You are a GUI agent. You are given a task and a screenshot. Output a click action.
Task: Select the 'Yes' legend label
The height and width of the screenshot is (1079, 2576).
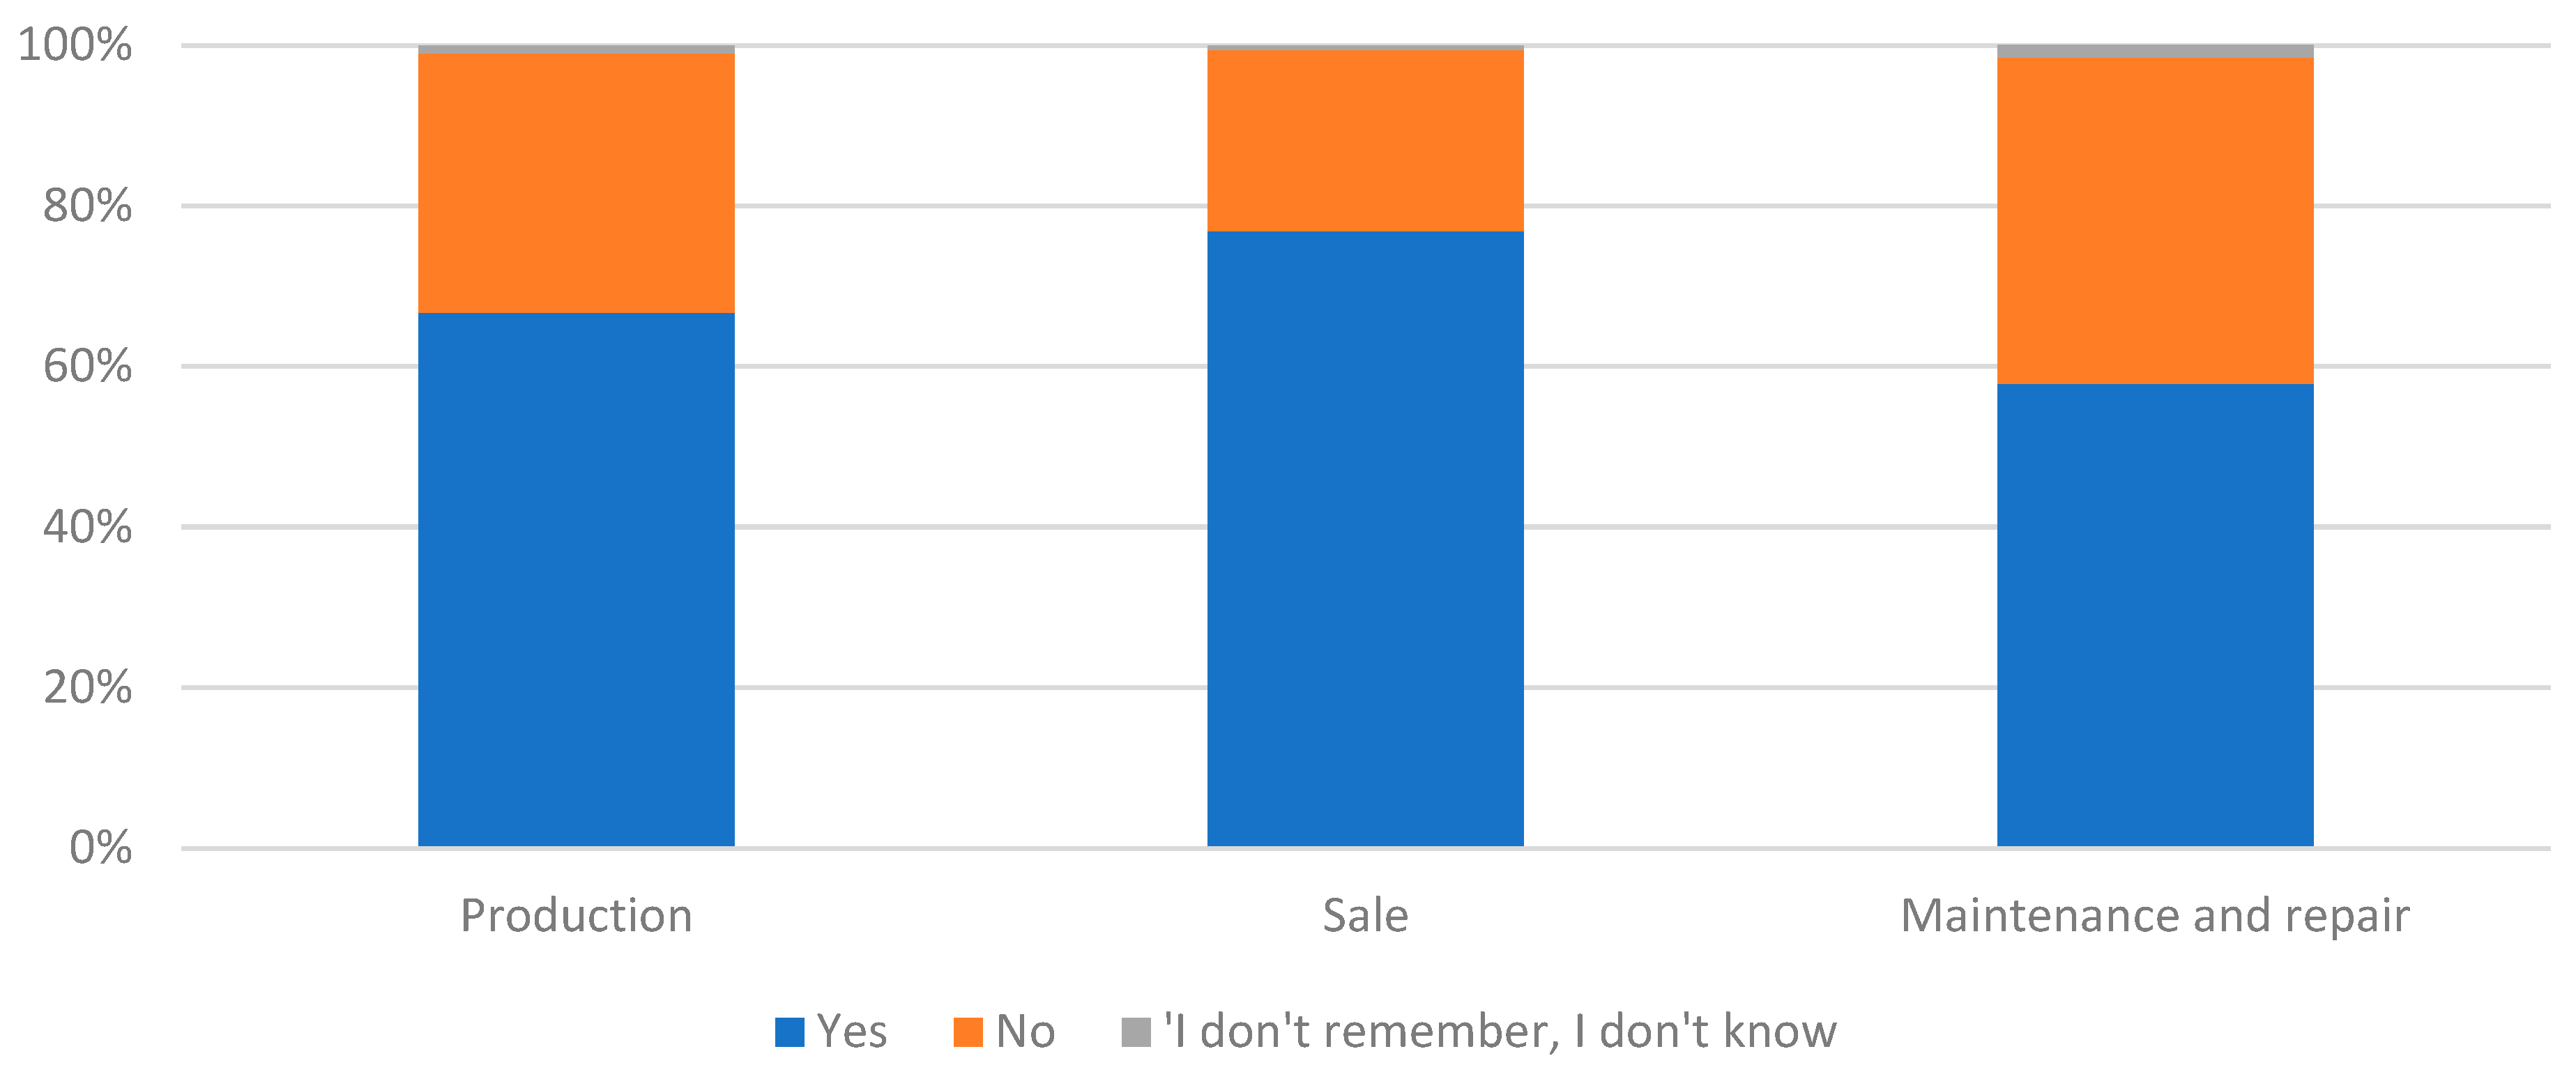(851, 1031)
